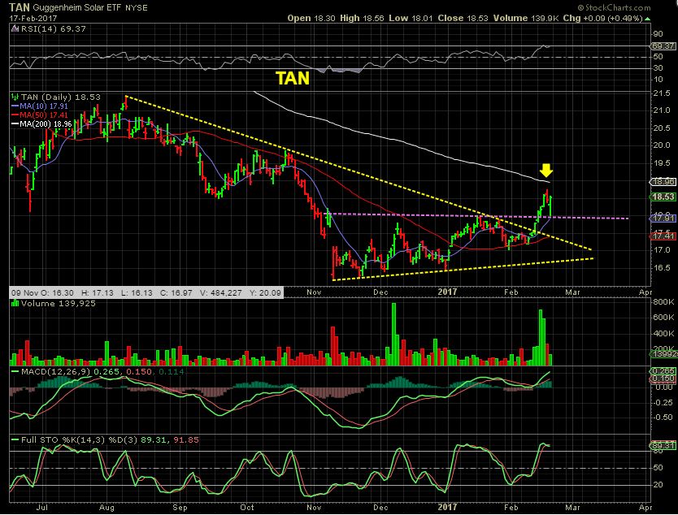
Task: Click the NYSE exchange label
Action: (137, 8)
